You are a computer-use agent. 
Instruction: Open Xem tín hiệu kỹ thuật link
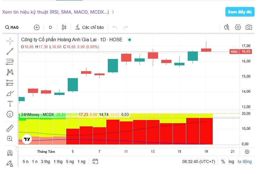pos(58,12)
